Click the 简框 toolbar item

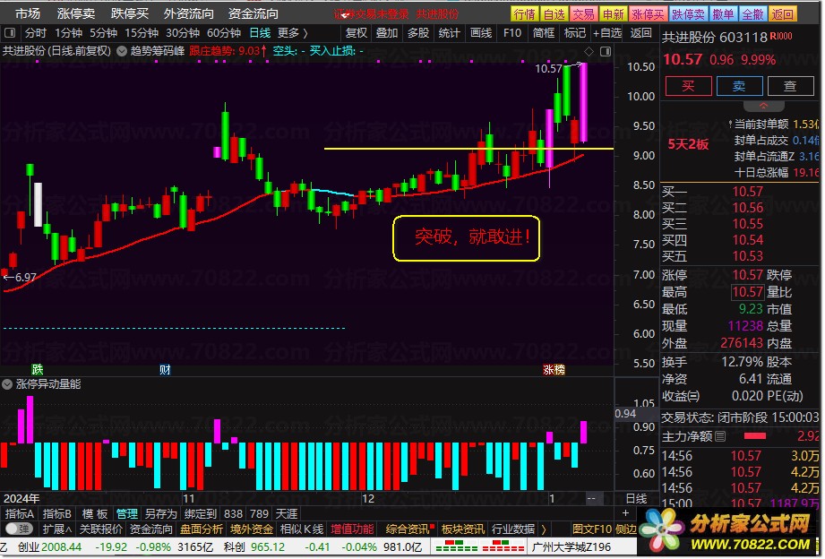click(544, 33)
